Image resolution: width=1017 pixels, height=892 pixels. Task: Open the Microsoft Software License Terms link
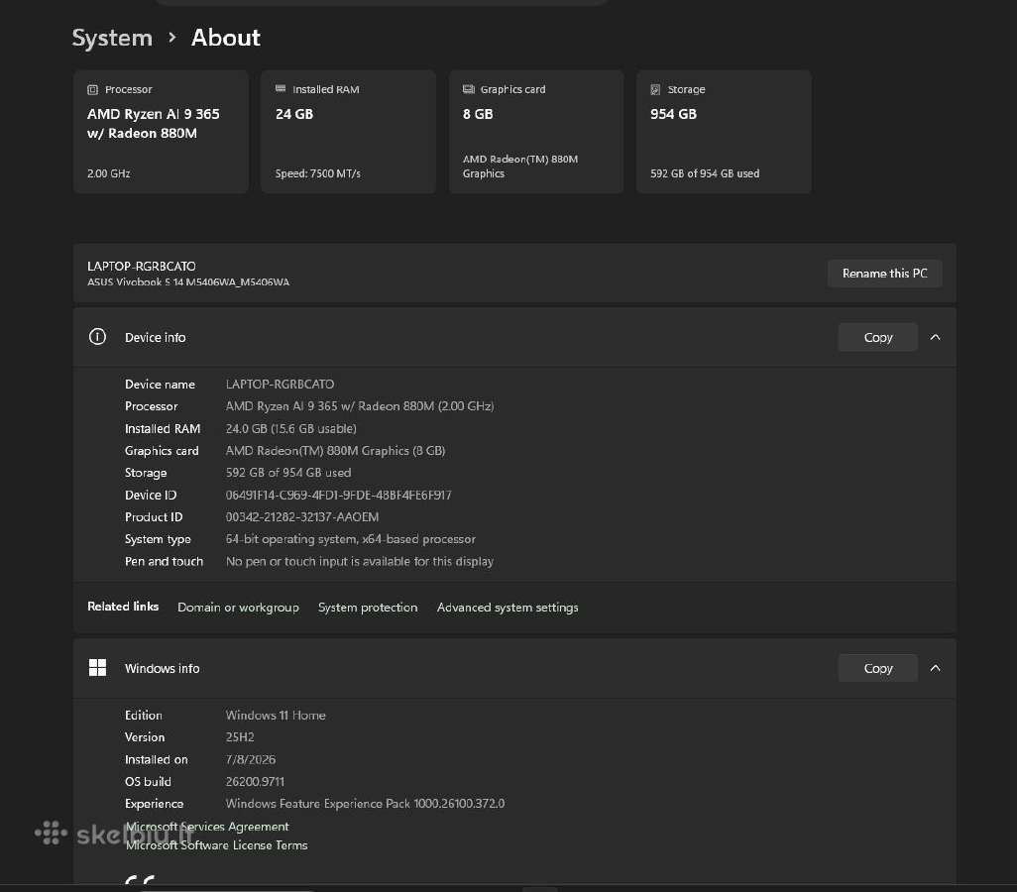click(217, 845)
